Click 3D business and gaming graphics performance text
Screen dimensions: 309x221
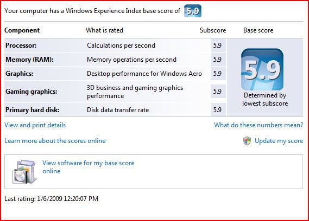(x=135, y=92)
